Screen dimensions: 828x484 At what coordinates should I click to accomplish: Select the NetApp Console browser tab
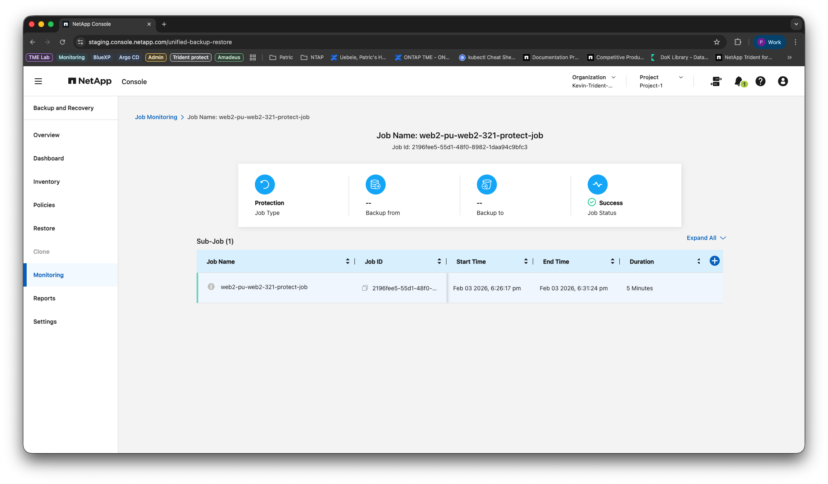(107, 24)
